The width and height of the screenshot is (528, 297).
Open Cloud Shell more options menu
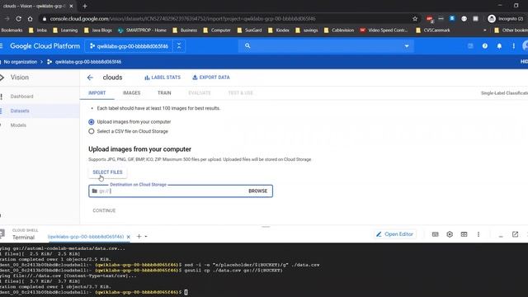pos(478,234)
